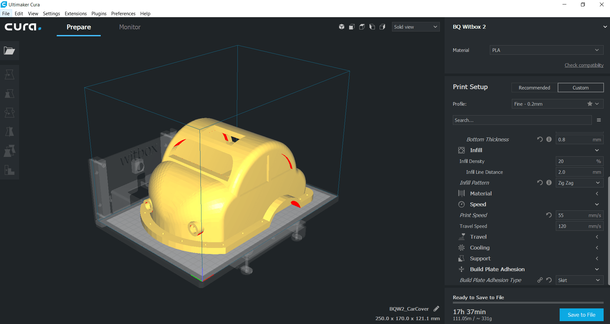Reset Build Plate Adhesion Type value
This screenshot has width=610, height=324.
click(x=549, y=280)
